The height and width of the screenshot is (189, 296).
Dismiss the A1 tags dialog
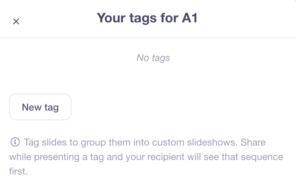pos(16,21)
